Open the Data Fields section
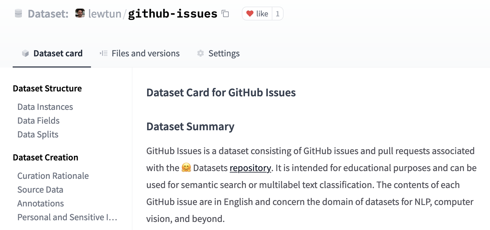Screen dimensions: 490x230 38,120
